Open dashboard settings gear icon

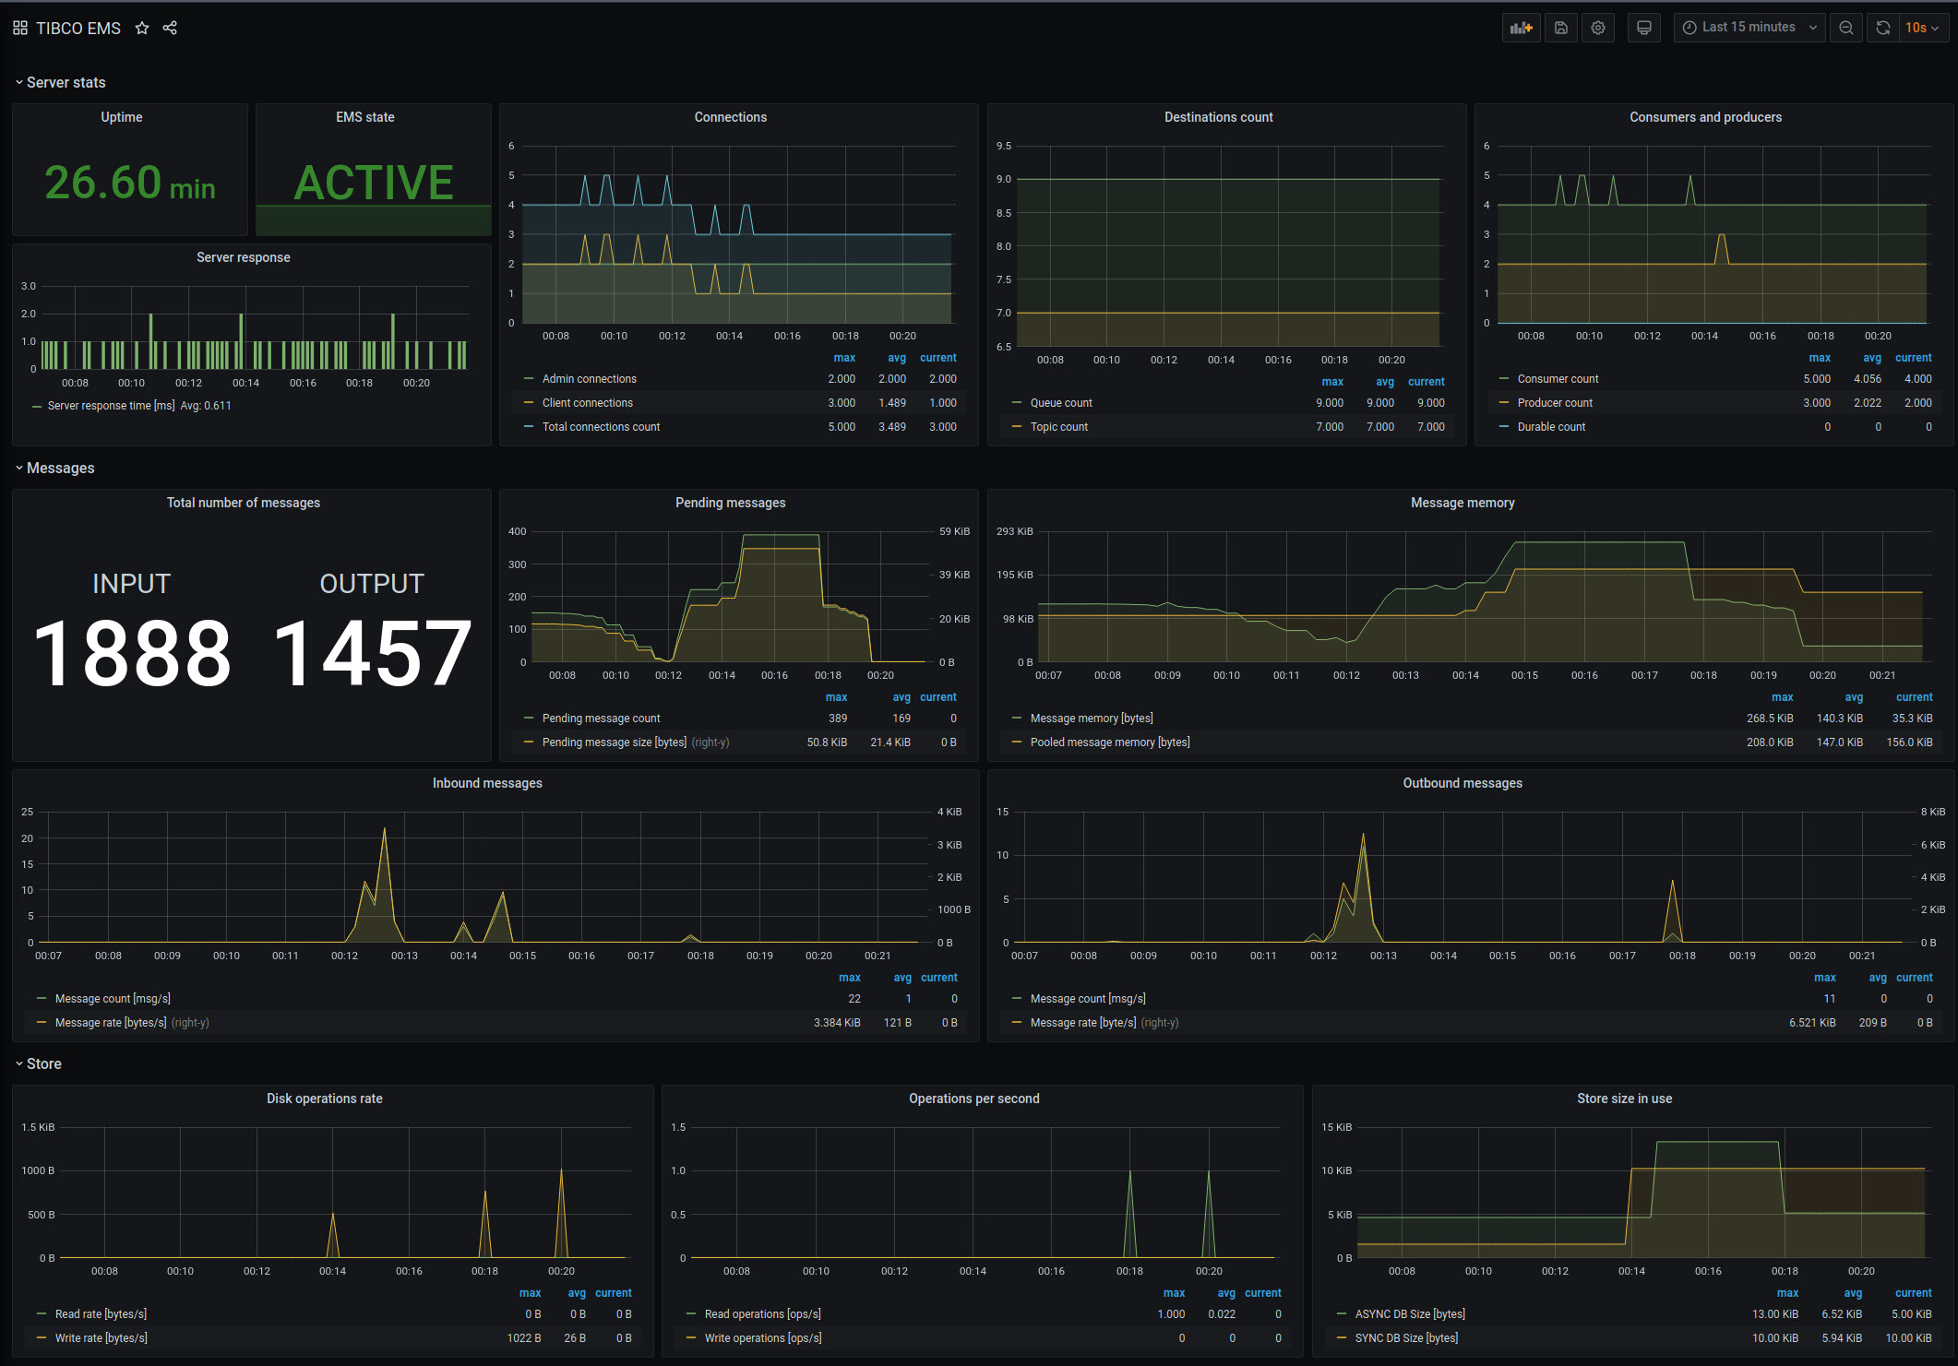pos(1598,28)
